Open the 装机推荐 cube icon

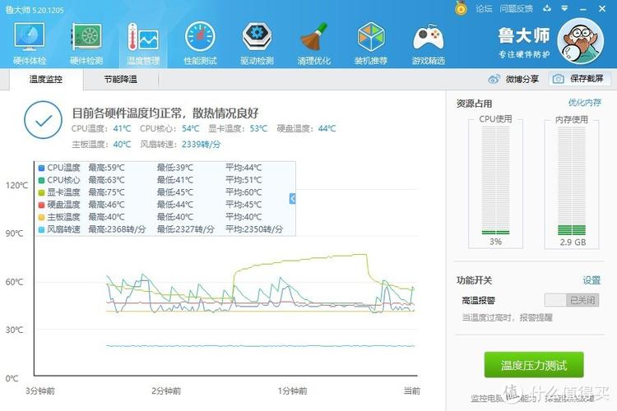[x=371, y=39]
